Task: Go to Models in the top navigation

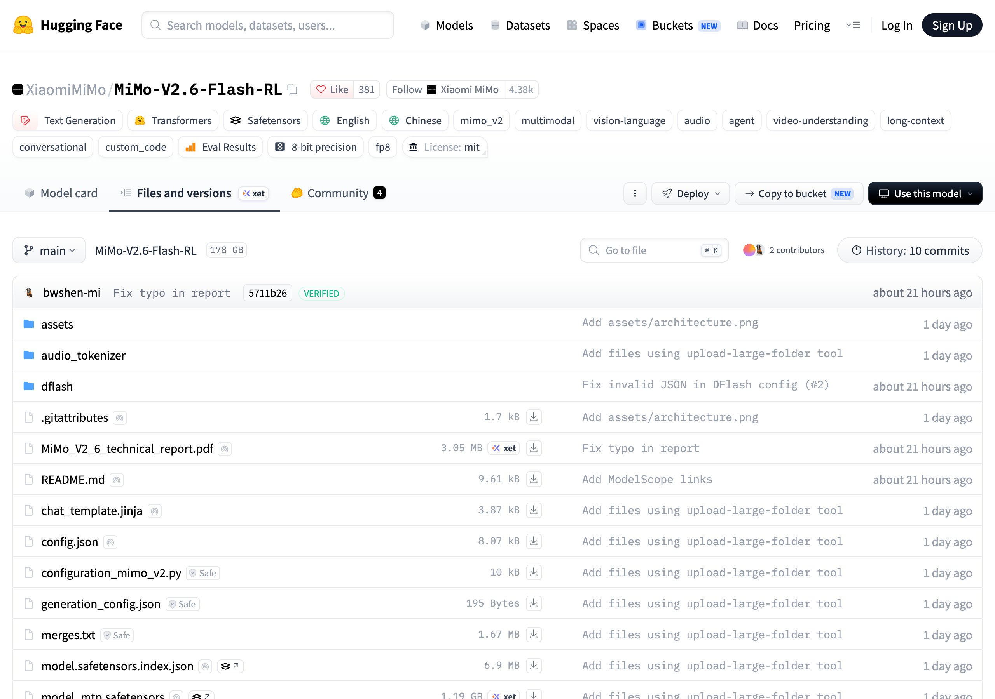Action: (x=446, y=25)
